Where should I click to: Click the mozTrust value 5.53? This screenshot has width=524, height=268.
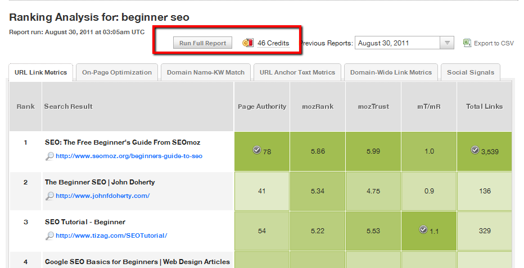[373, 230]
